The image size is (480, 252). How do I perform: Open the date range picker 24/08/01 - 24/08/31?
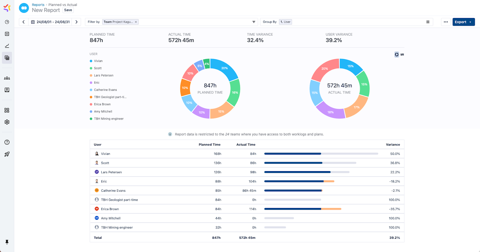pos(50,22)
